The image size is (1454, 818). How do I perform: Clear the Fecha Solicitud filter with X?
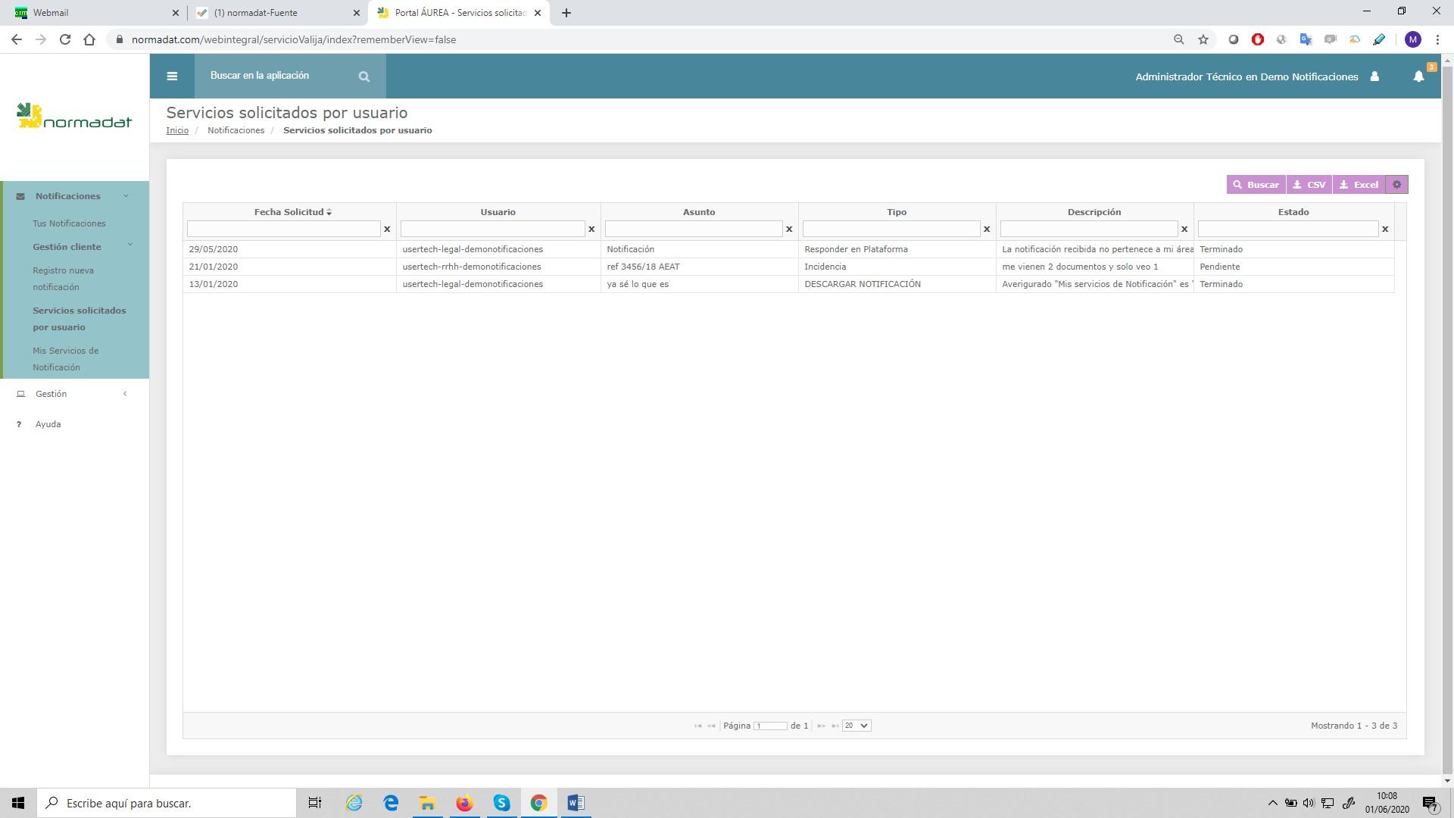pos(387,229)
